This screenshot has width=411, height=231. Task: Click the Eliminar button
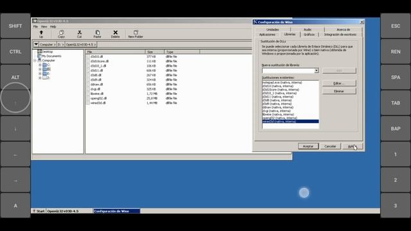(x=339, y=91)
